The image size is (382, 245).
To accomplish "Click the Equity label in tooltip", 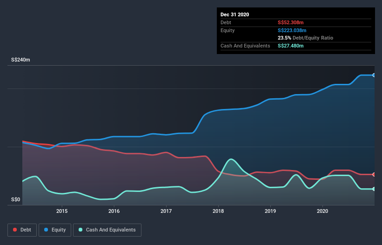I will pos(228,30).
